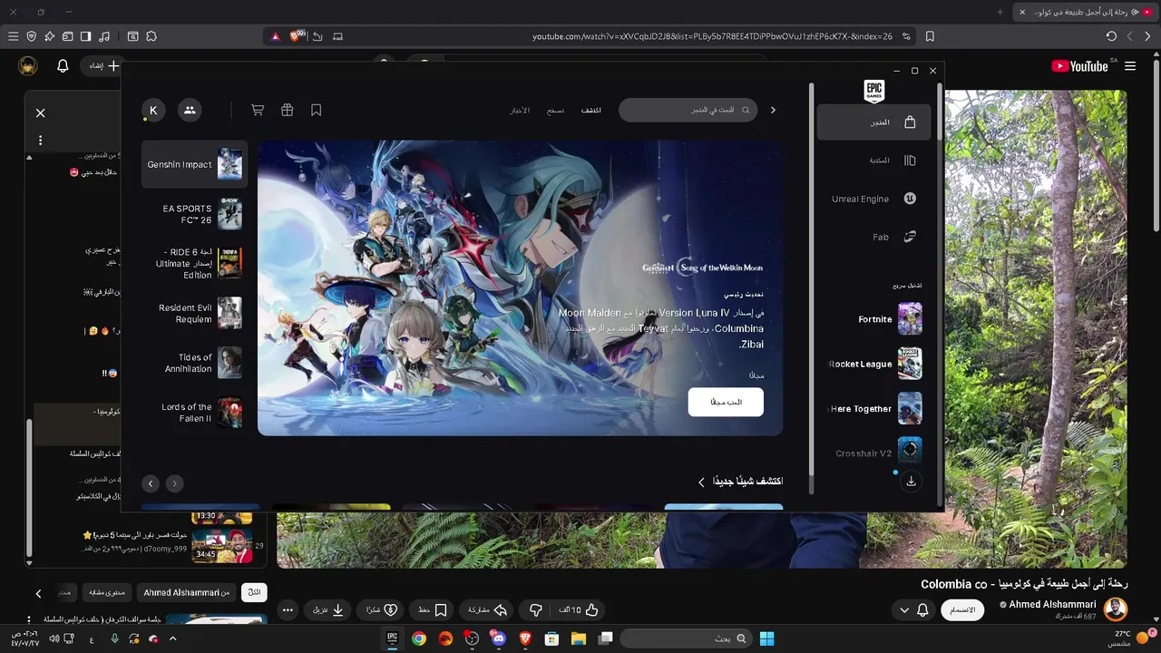This screenshot has width=1161, height=653.
Task: Switch to the Discover tab in store
Action: point(591,111)
